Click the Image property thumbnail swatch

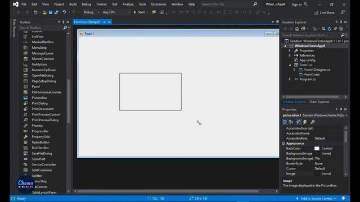pos(317,173)
